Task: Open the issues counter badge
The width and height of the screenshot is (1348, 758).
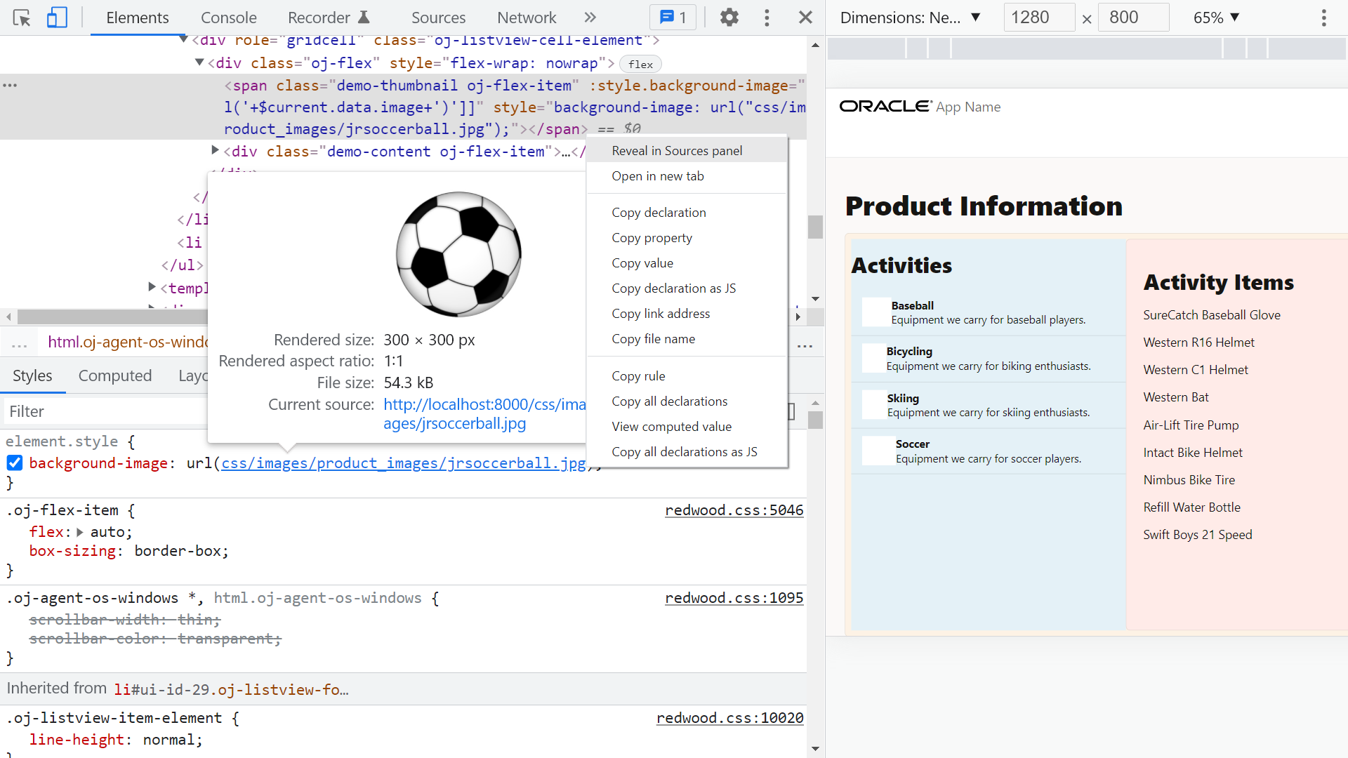Action: [x=673, y=18]
